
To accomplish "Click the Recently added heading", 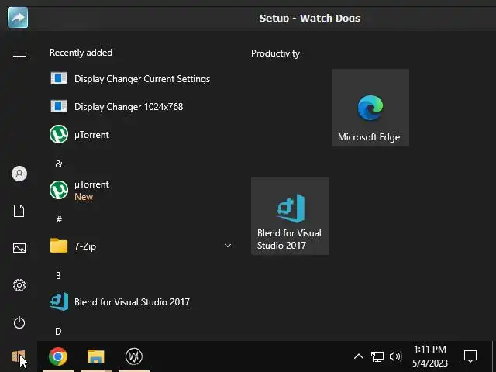I will point(81,53).
